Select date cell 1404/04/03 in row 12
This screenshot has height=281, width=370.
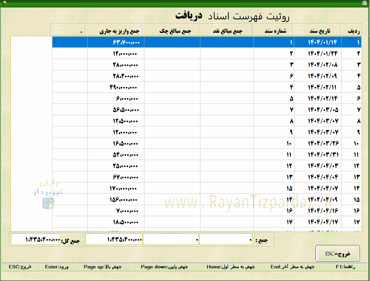point(317,166)
